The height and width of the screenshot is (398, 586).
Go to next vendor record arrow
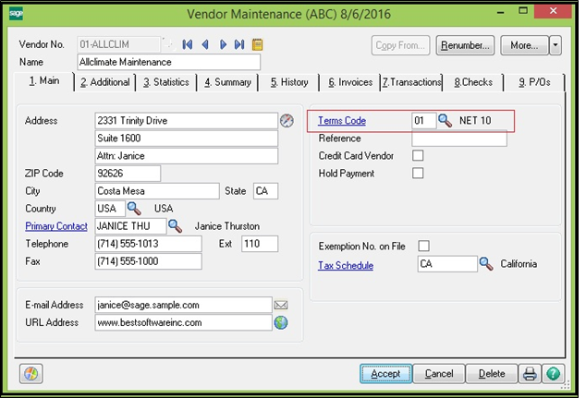click(223, 45)
